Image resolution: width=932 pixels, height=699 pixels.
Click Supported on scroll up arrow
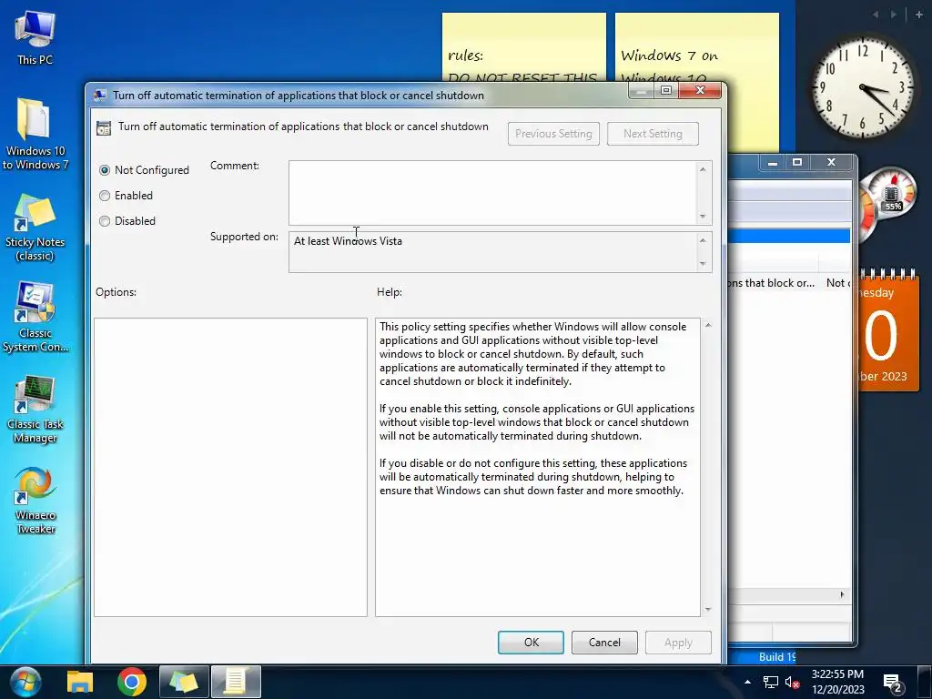coord(704,240)
